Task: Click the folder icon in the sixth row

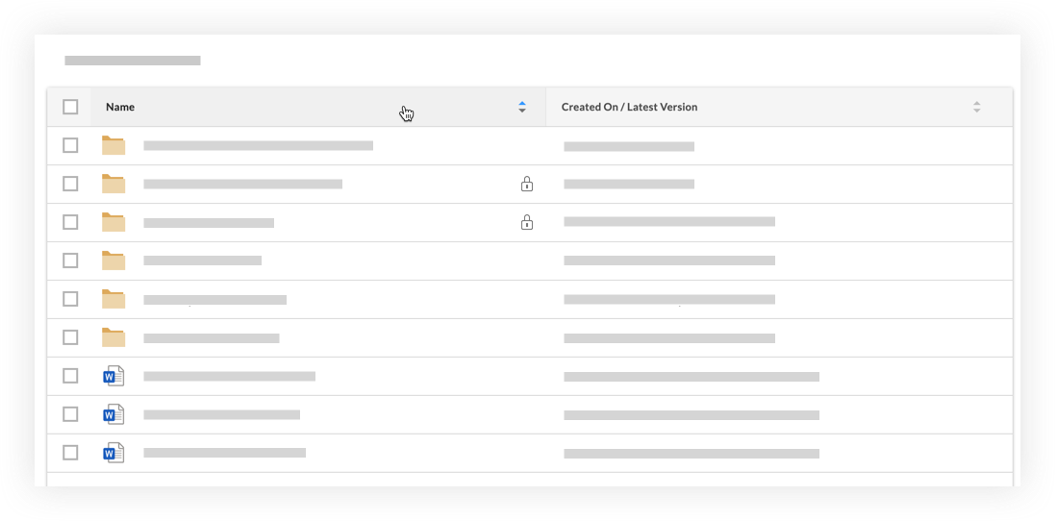Action: (x=113, y=337)
